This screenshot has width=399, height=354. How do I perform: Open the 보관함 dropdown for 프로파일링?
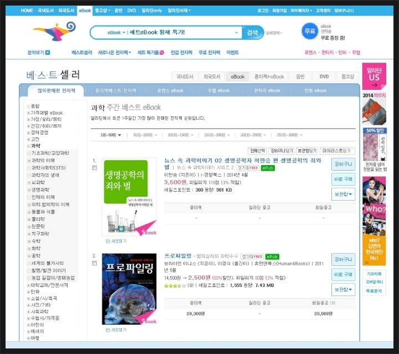coord(343,290)
